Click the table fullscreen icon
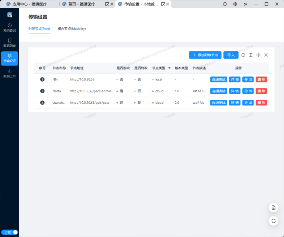Image resolution: width=284 pixels, height=237 pixels. tap(266, 55)
